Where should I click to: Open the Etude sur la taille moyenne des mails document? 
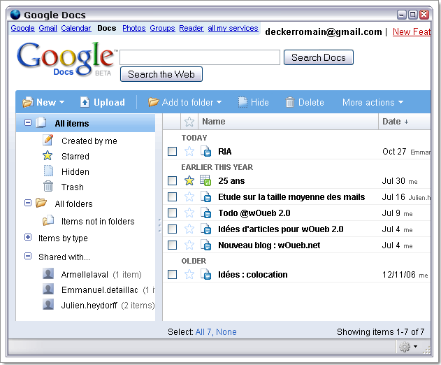[x=291, y=197]
